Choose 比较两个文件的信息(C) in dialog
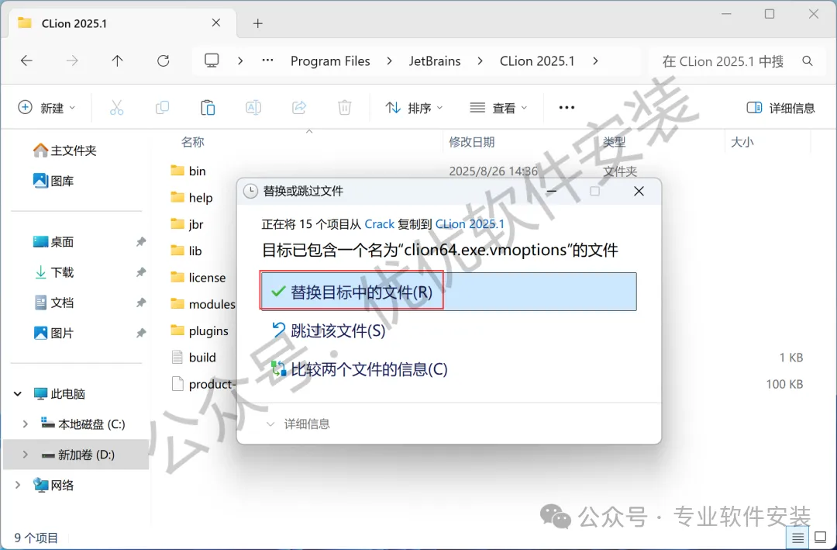Viewport: 837px width, 550px height. pyautogui.click(x=360, y=369)
